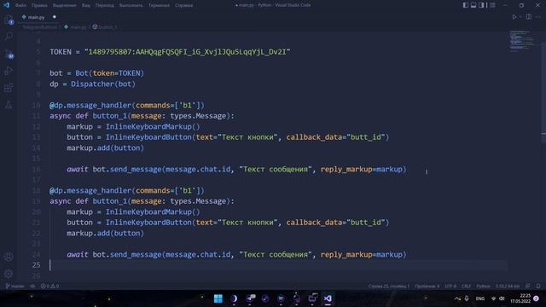Screen dimensions: 546x307
Task: Switch ENG input language in tray
Action: click(x=480, y=298)
